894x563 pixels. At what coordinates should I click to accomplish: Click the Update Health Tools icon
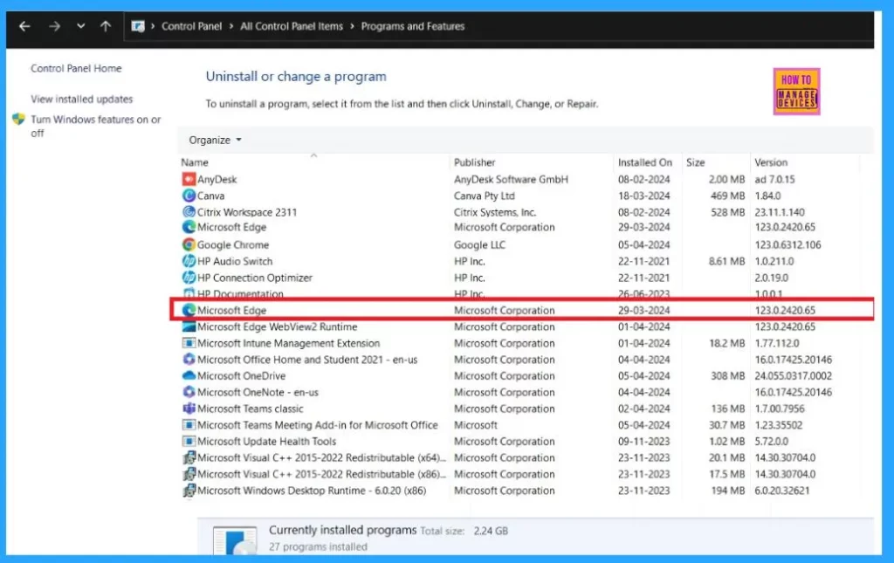(x=189, y=441)
